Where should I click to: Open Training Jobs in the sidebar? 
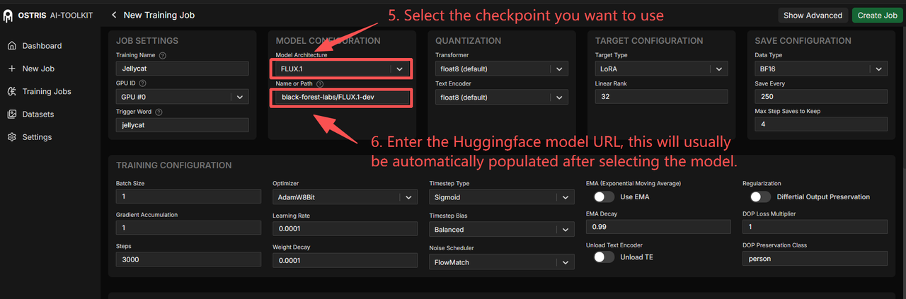coord(47,91)
